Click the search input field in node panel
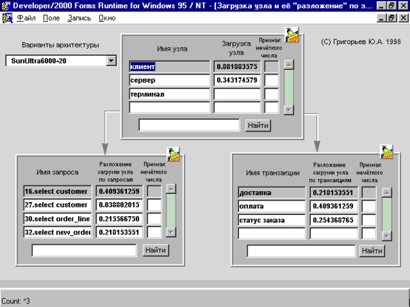Image resolution: width=410 pixels, height=307 pixels. [189, 125]
